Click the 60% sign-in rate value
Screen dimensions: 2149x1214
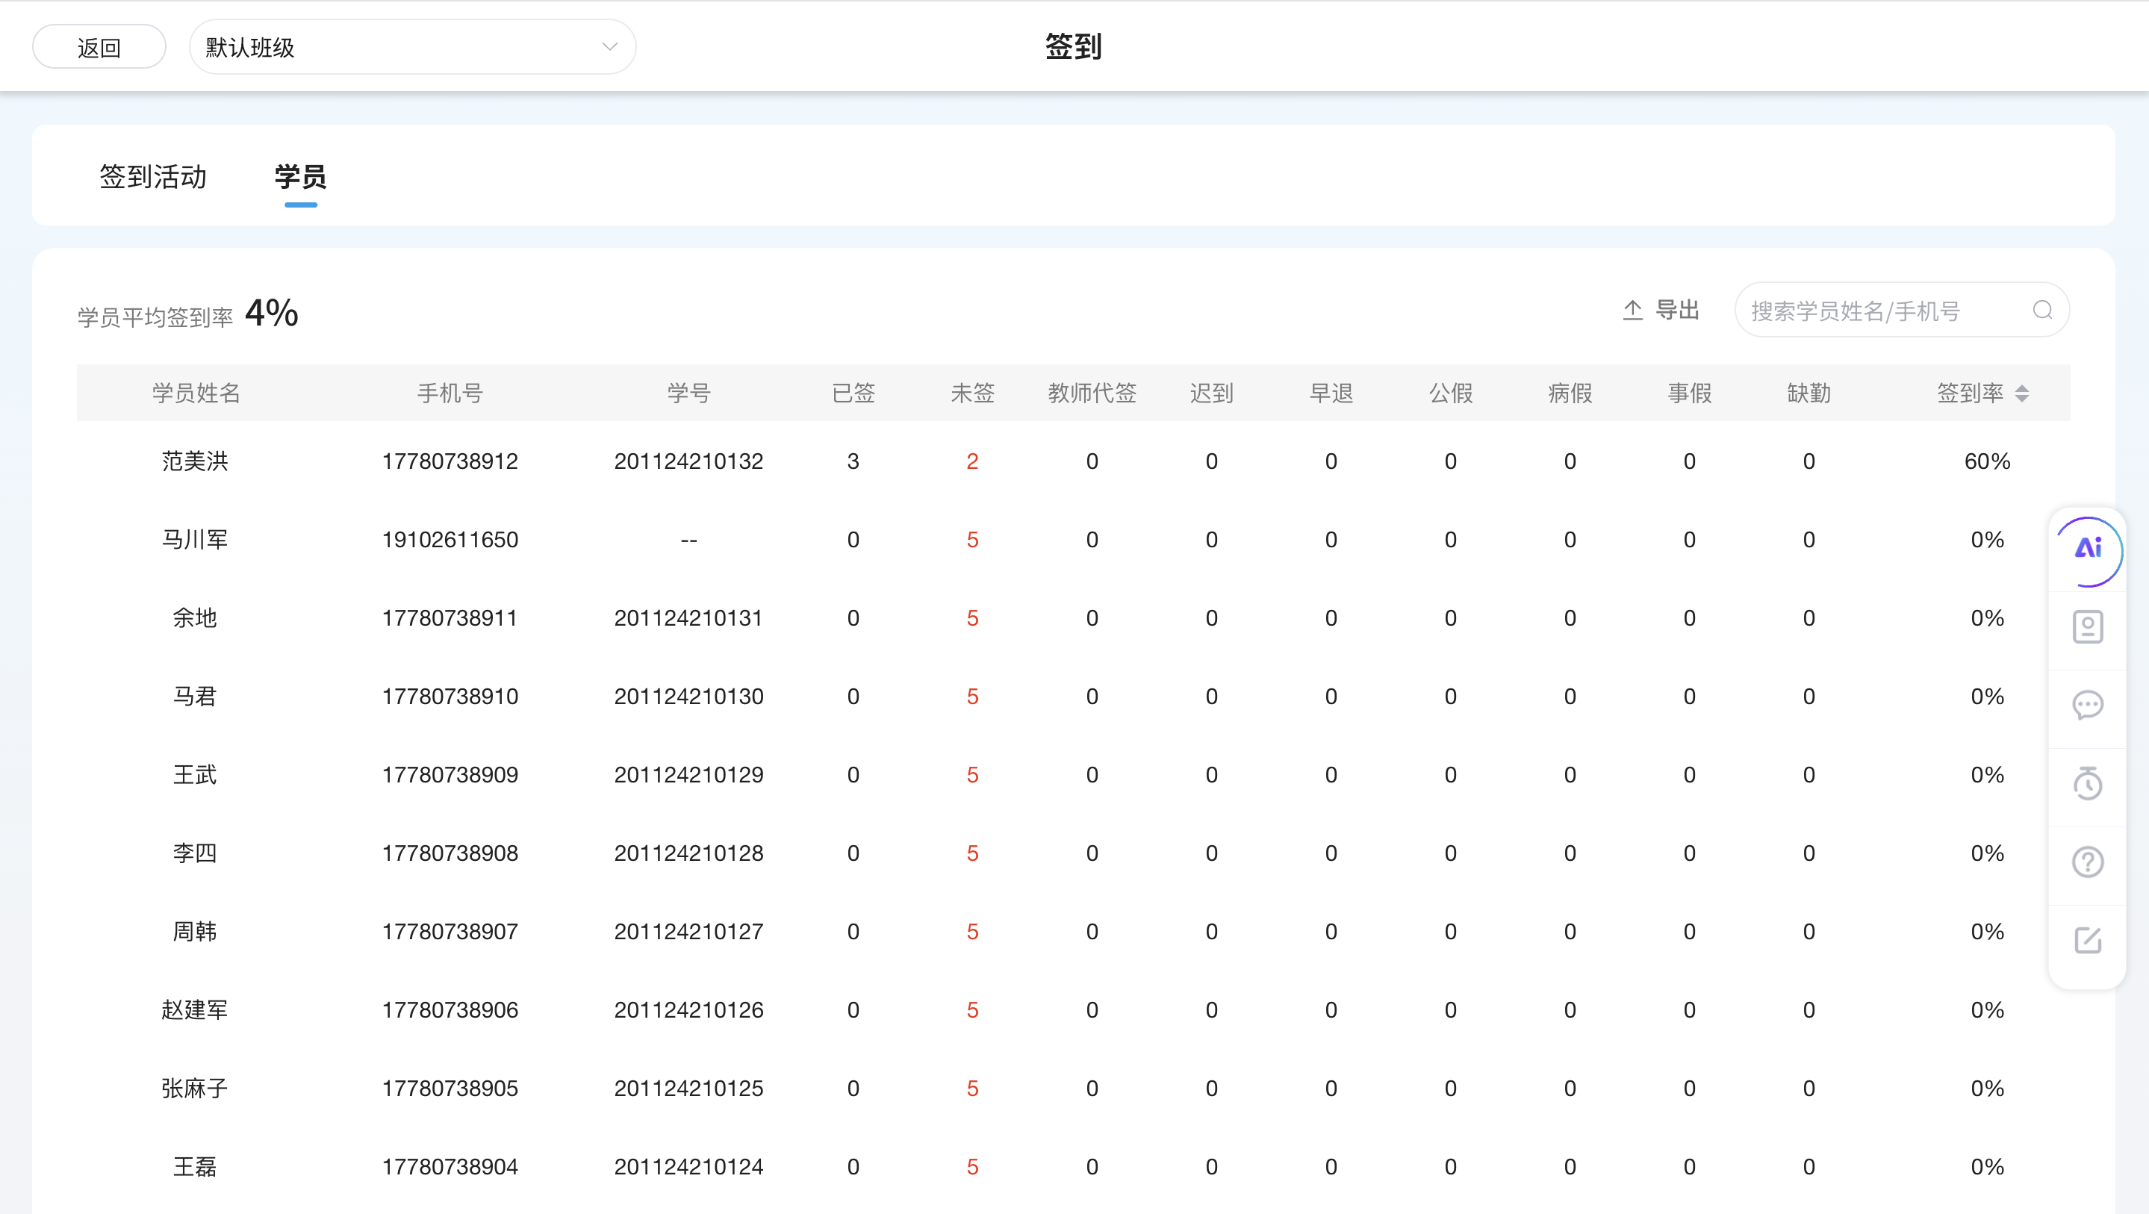click(x=1987, y=461)
